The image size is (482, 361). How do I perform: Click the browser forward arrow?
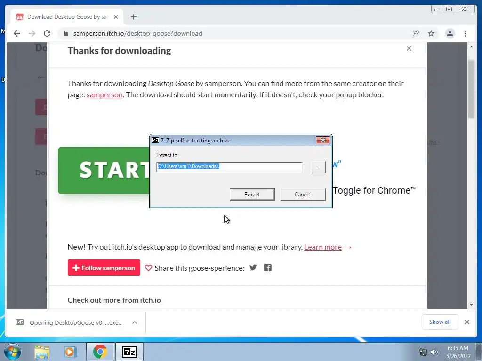[x=32, y=33]
